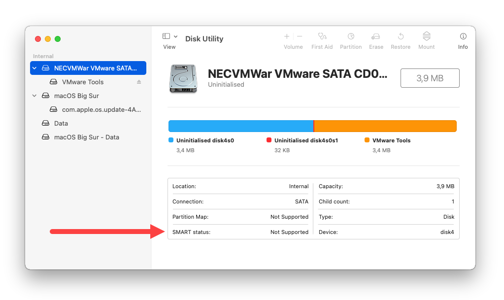
Task: Click the SMART status row label
Action: [x=191, y=232]
